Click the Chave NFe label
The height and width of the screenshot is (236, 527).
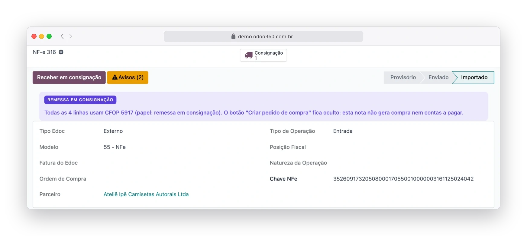(283, 179)
